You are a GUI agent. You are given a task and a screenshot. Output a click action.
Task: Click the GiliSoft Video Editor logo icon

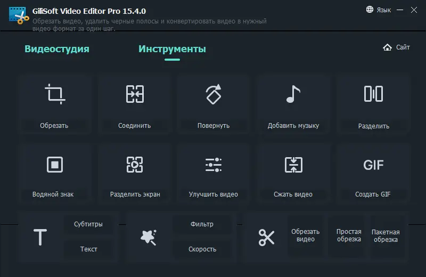(x=19, y=15)
